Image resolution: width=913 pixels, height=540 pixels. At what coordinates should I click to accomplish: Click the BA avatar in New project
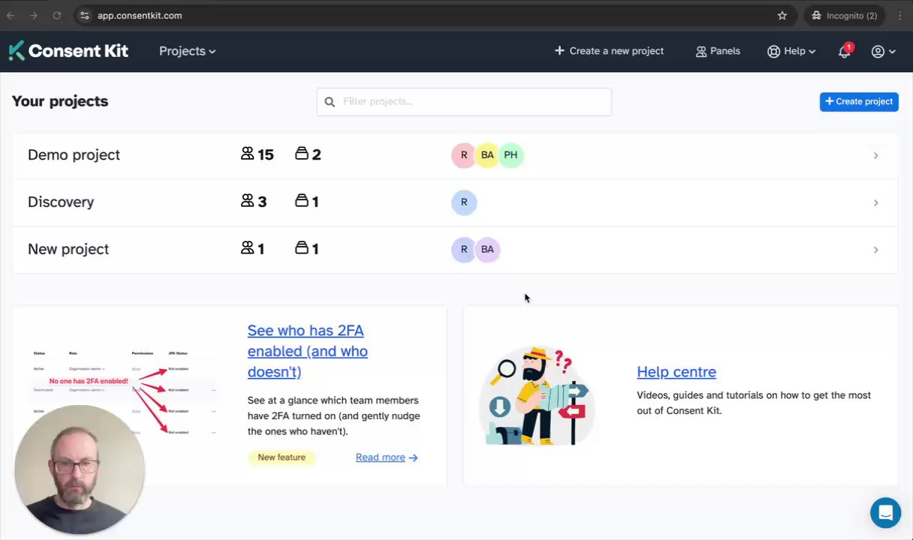(x=487, y=250)
